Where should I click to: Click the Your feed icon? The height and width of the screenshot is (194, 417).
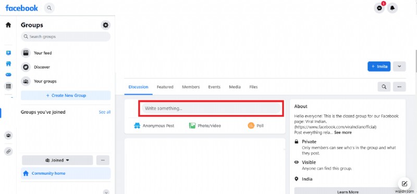(x=26, y=53)
